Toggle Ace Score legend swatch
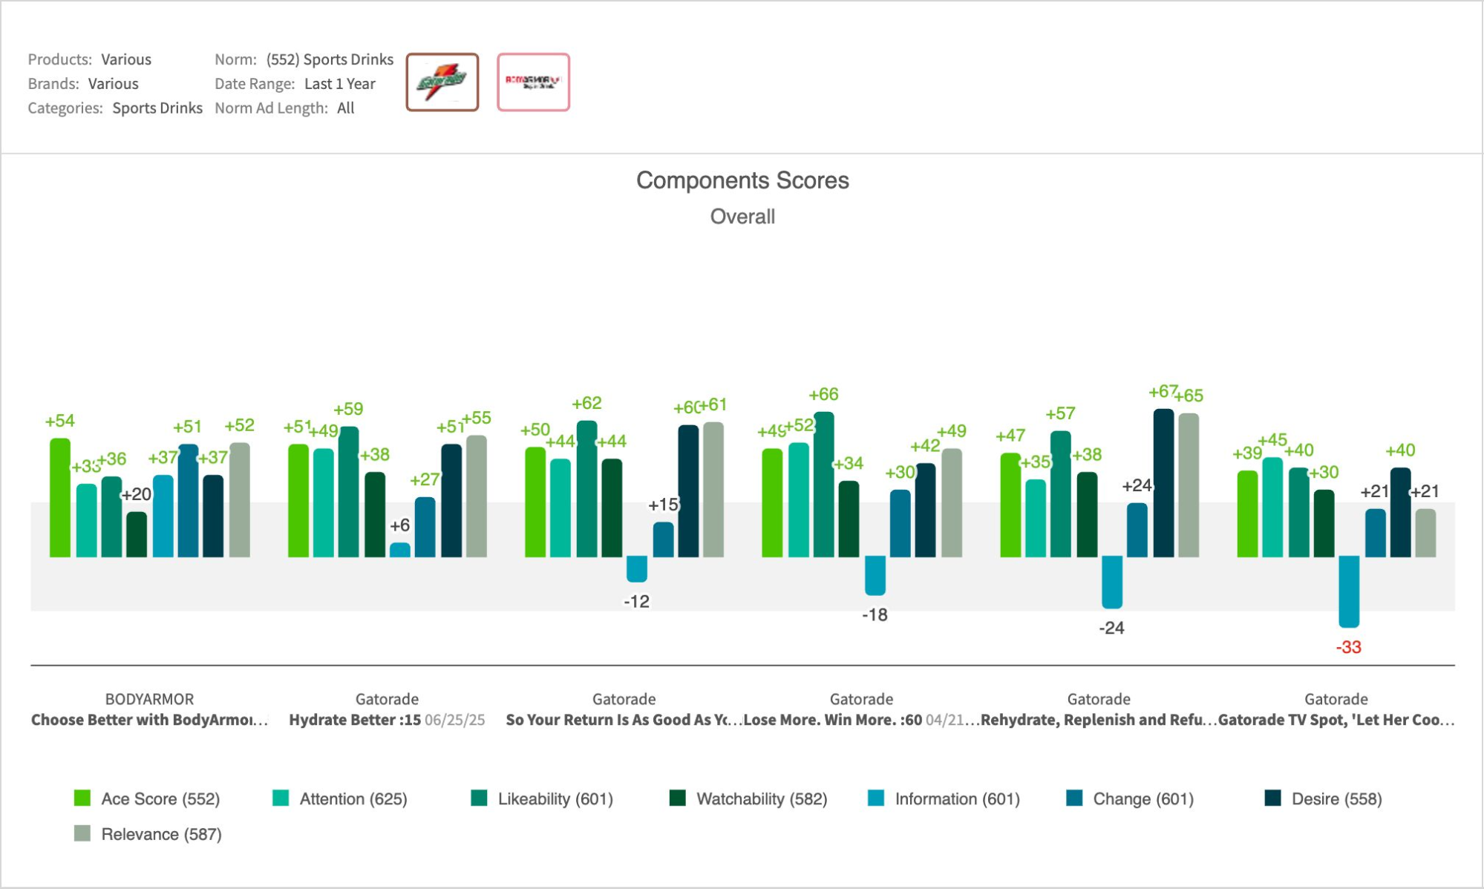This screenshot has width=1484, height=889. [x=82, y=798]
